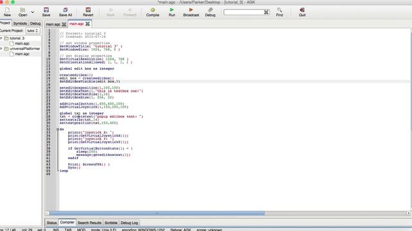This screenshot has width=412, height=231.
Task: Open main.agc under tutorial_3
Action: point(22,44)
